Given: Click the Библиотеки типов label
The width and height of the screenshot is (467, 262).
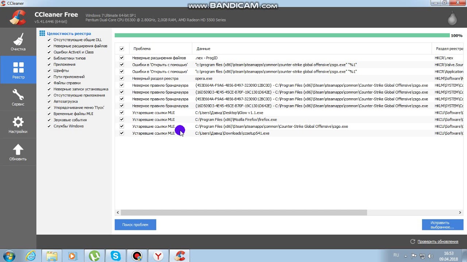Looking at the screenshot, I should click(70, 58).
